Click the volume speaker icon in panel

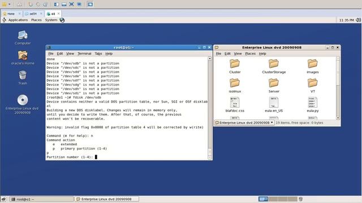click(x=358, y=20)
